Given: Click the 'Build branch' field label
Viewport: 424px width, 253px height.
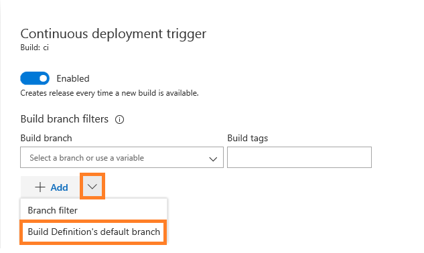Looking at the screenshot, I should pos(46,138).
